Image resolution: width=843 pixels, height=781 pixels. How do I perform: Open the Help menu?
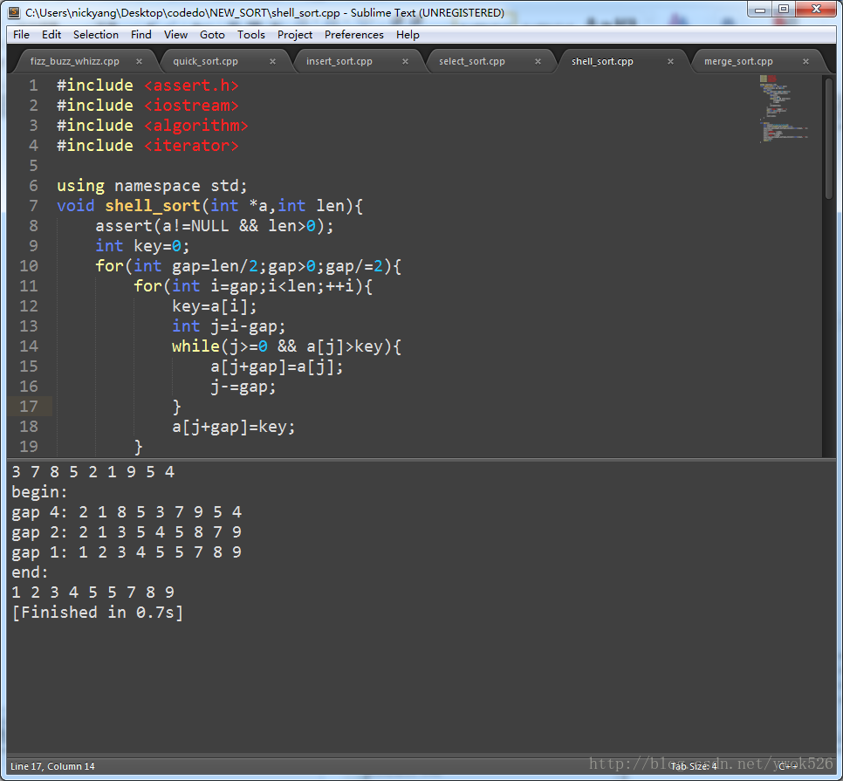coord(408,35)
